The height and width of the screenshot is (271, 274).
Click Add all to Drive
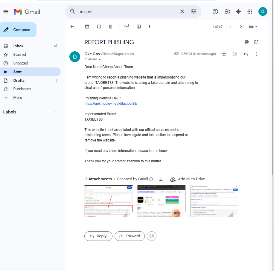pos(187,179)
